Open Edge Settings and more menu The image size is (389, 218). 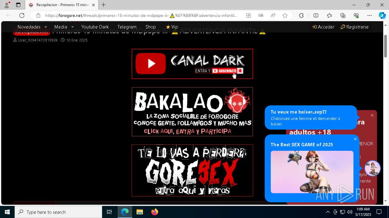(x=370, y=15)
